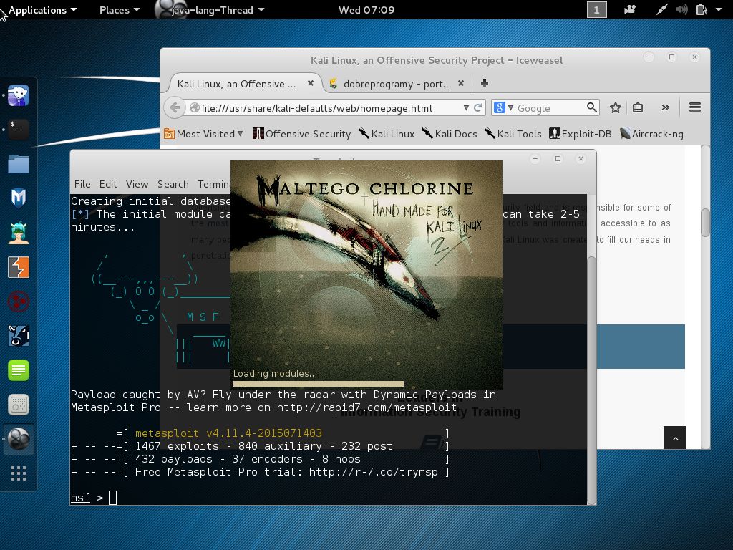This screenshot has width=733, height=550.
Task: Expand the Places menu
Action: click(120, 10)
